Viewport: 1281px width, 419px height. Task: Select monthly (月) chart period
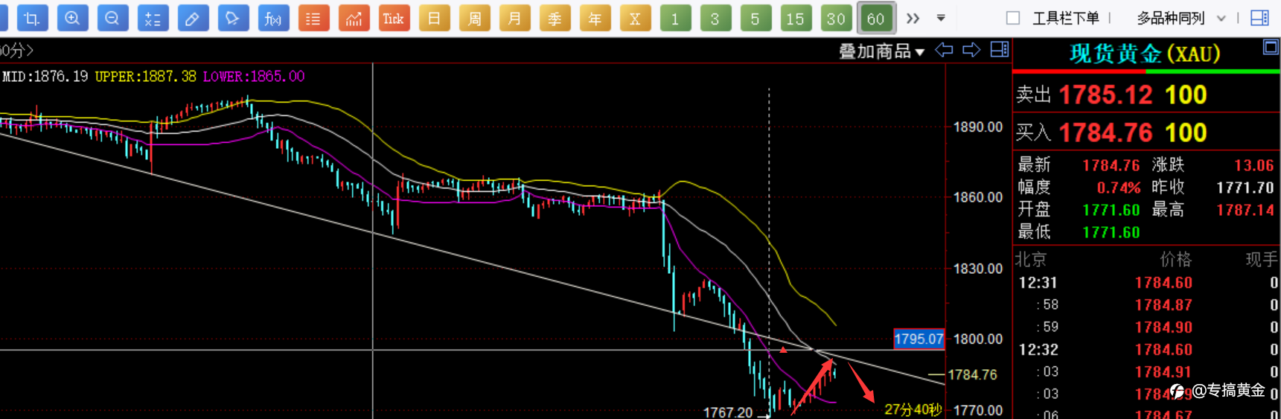514,18
